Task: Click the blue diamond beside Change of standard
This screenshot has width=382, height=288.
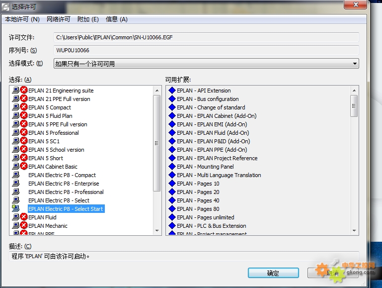Action: click(172, 107)
